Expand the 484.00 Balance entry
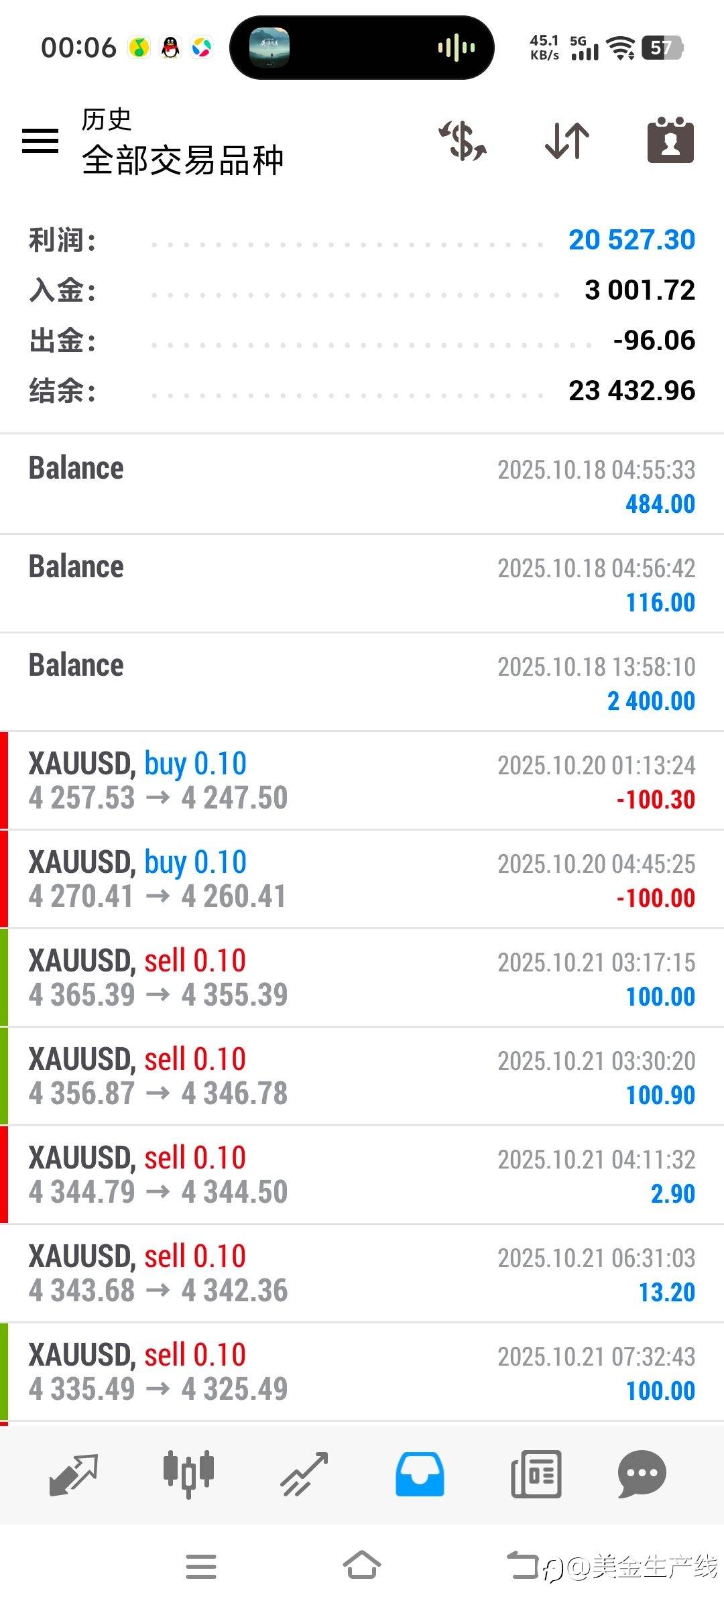Screen dimensions: 724x1609 tap(362, 485)
